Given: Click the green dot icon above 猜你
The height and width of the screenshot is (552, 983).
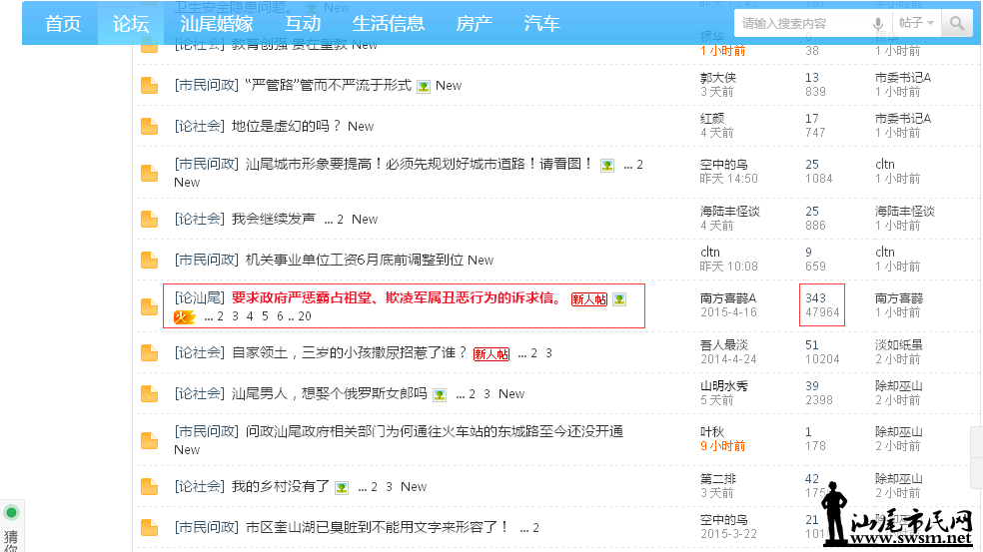Looking at the screenshot, I should [11, 513].
